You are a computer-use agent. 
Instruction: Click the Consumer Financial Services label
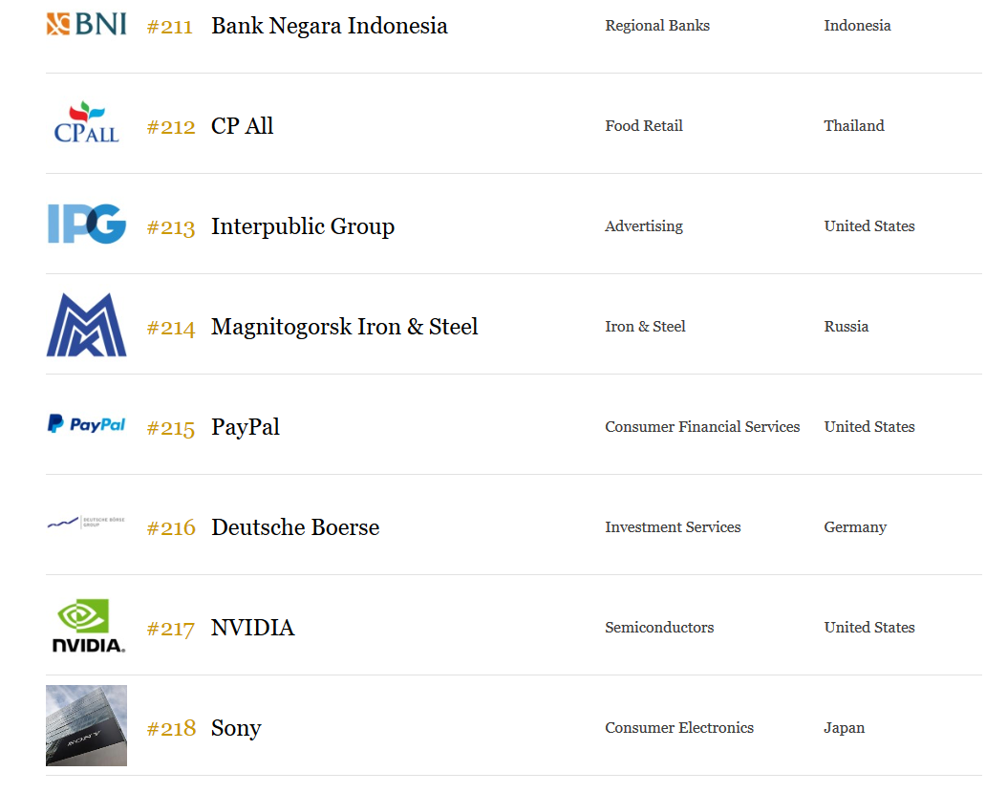point(702,427)
